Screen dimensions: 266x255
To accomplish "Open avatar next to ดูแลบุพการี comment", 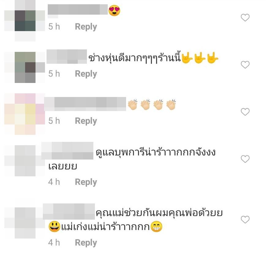I will click(x=25, y=161).
